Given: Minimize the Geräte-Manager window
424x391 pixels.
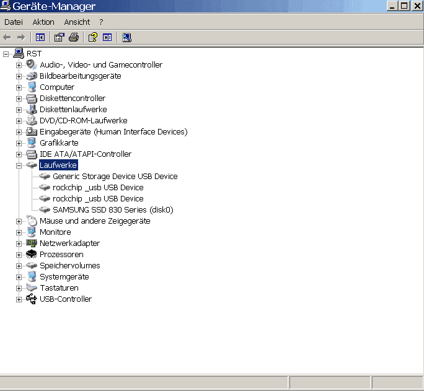Looking at the screenshot, I should click(392, 6).
